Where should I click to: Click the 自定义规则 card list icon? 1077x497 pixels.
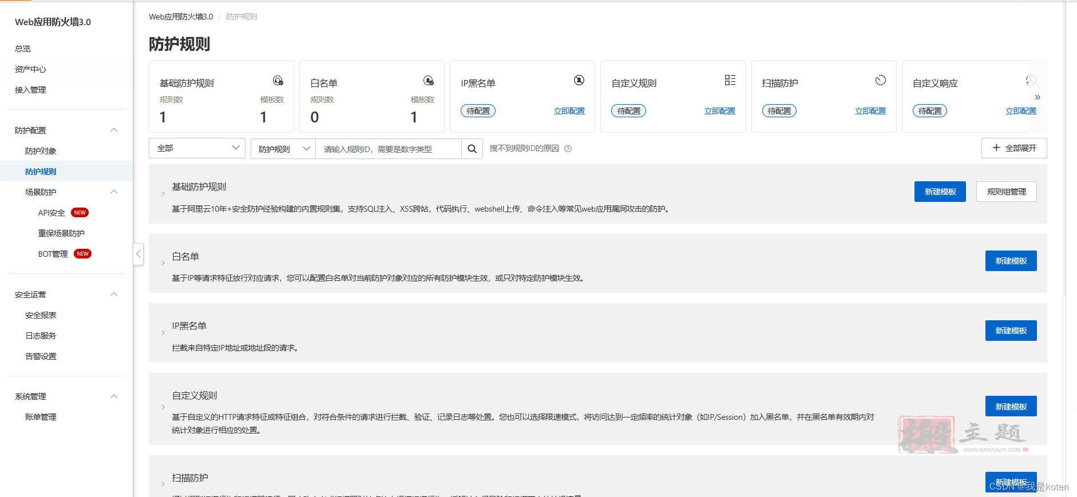[x=730, y=80]
